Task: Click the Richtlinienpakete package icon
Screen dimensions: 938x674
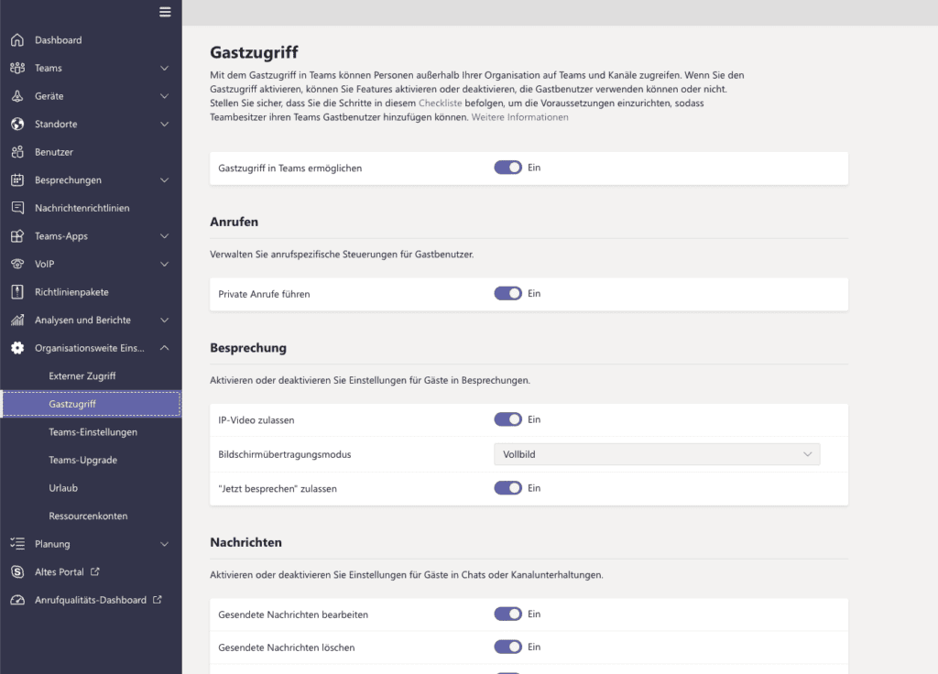Action: 16,292
